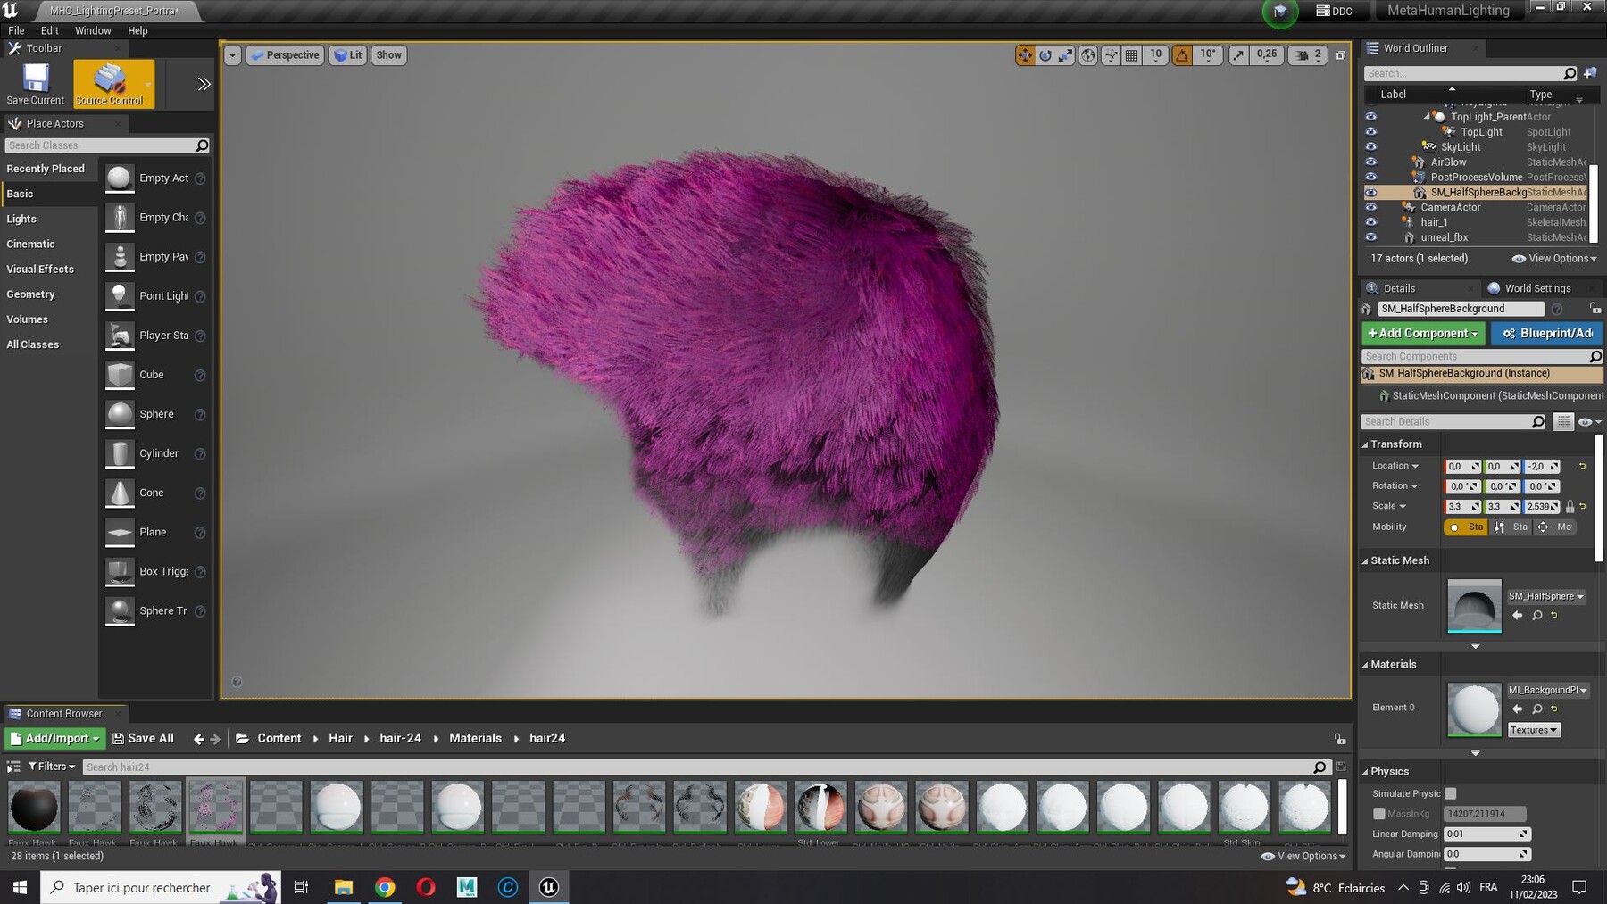This screenshot has width=1607, height=904.
Task: Click the Save Current toolbar icon
Action: 36,84
